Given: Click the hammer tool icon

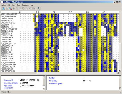Looking at the screenshot, I should point(38,8).
